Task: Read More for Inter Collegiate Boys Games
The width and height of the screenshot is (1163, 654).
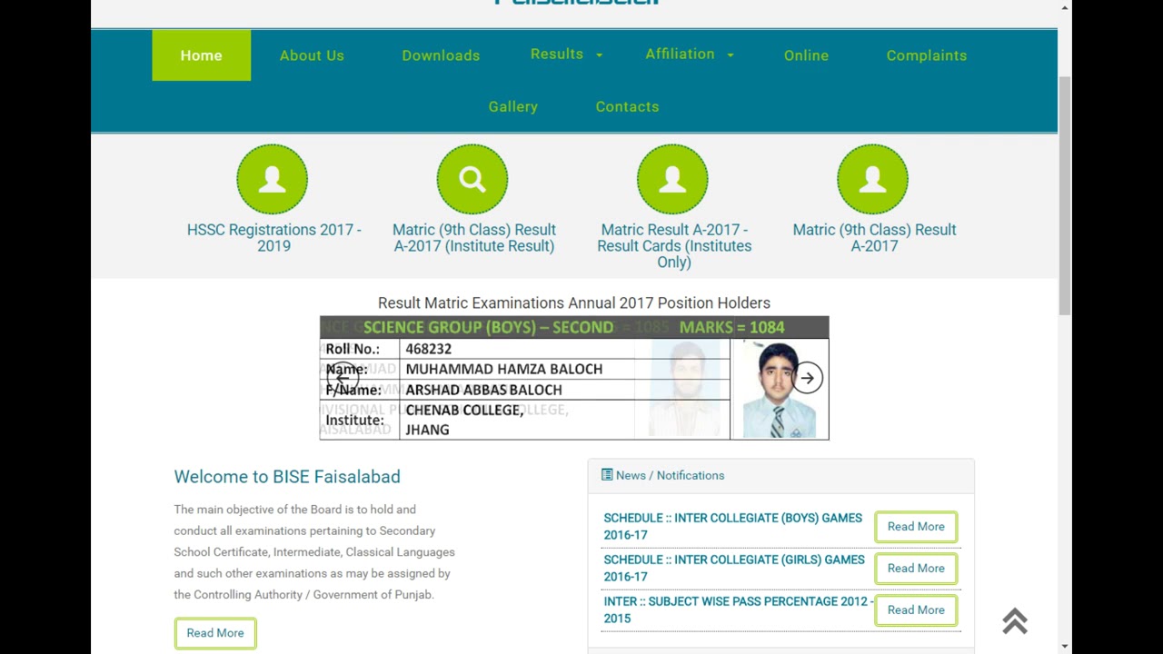Action: (x=916, y=527)
